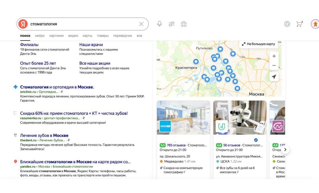Viewport: 319px width, 193px height.
Task: Open Ближайшие стоматологии в Москве result
Action: tap(75, 162)
